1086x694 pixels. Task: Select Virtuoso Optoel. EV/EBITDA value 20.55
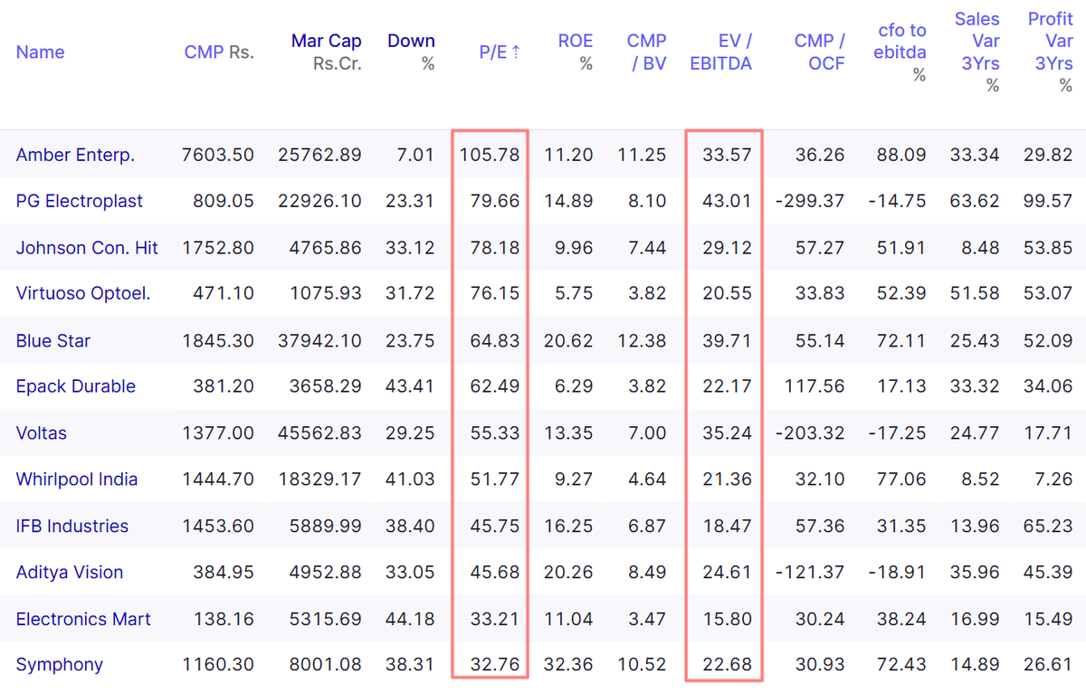(727, 293)
